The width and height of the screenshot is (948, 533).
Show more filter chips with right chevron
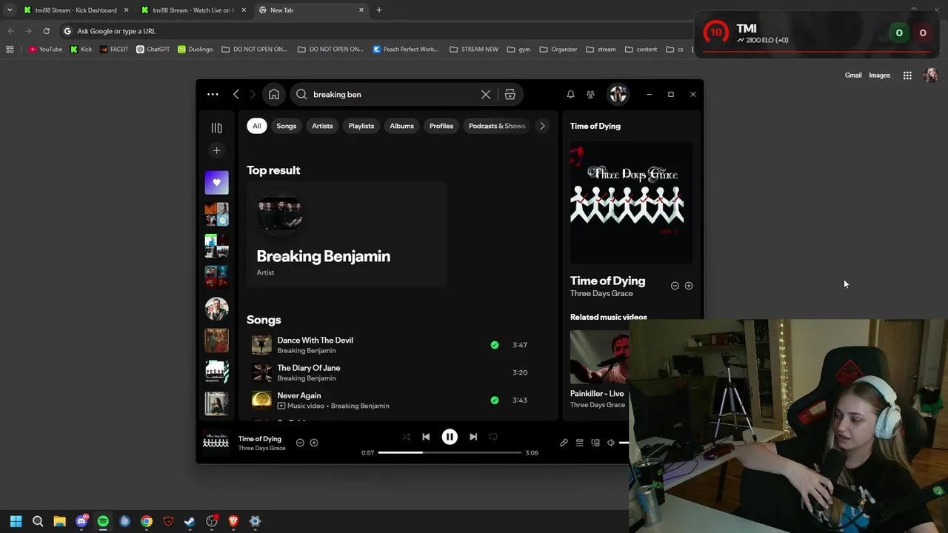point(542,126)
